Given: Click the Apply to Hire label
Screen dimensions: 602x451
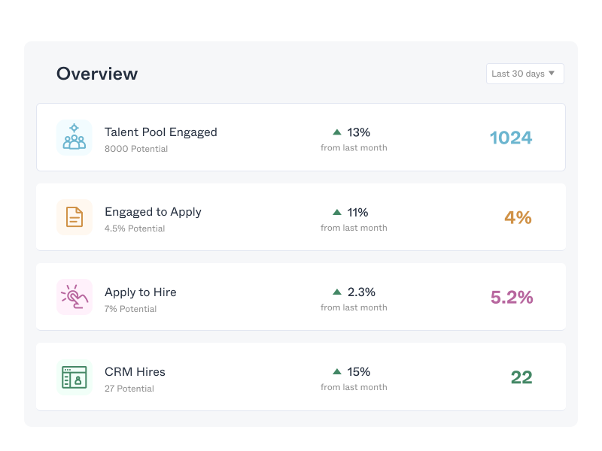Looking at the screenshot, I should (140, 292).
